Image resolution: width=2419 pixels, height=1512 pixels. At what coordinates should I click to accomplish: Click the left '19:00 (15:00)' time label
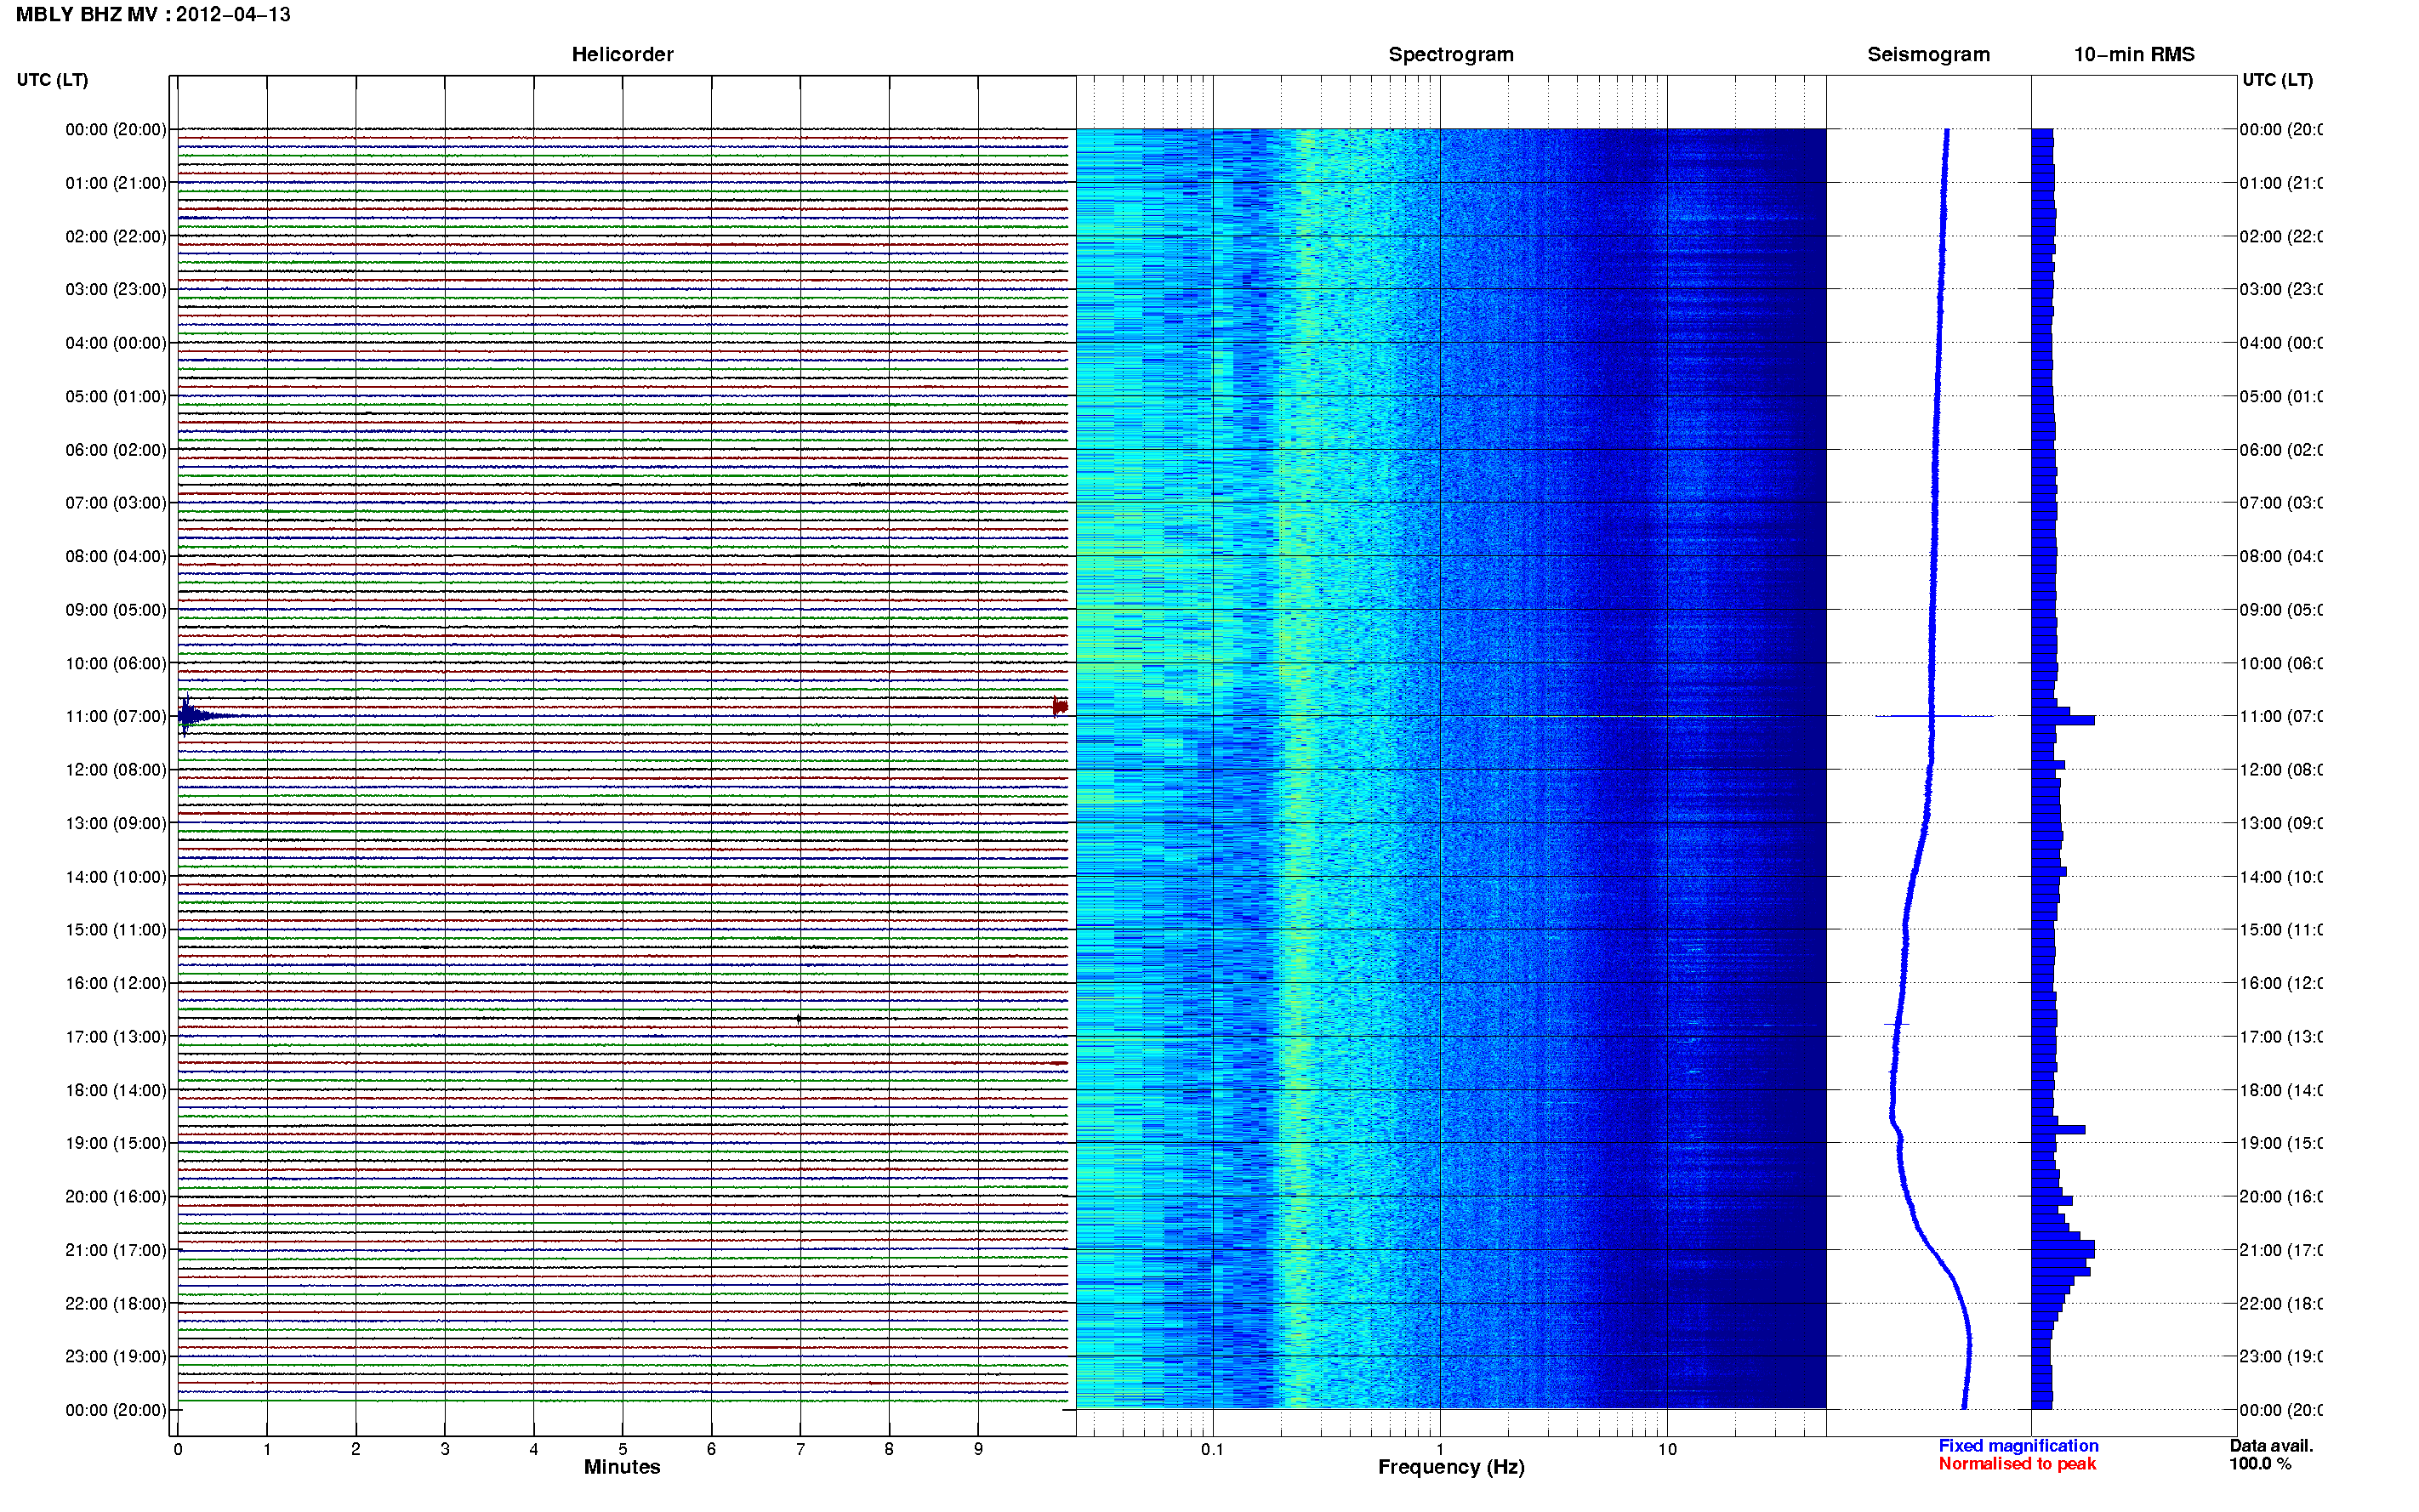click(x=116, y=1143)
